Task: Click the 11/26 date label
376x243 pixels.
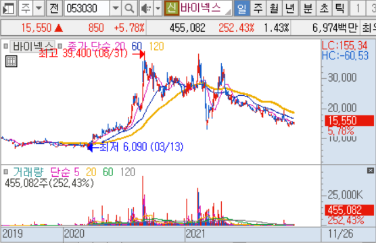Action: (341, 234)
